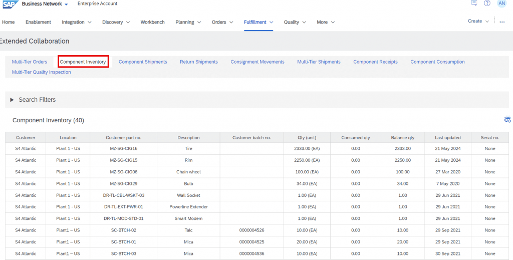Click the three-dot more options icon
The height and width of the screenshot is (260, 513).
(x=502, y=22)
